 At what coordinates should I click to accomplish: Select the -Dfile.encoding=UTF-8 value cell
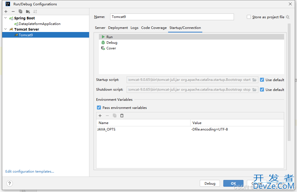(x=237, y=129)
